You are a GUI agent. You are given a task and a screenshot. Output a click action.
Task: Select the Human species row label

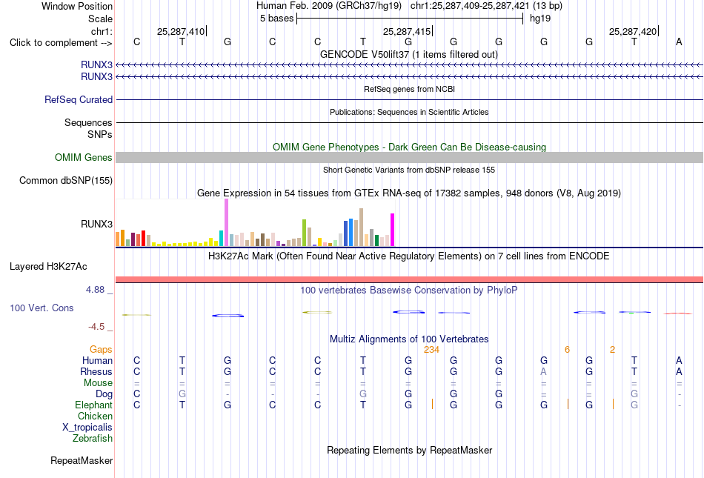click(x=97, y=360)
